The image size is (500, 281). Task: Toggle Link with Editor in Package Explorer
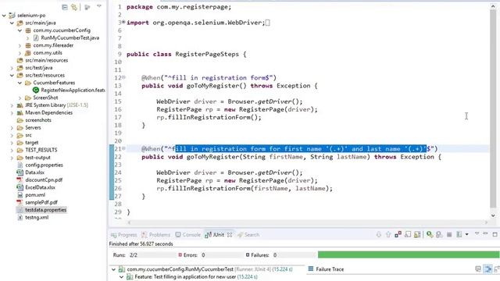tap(74, 7)
